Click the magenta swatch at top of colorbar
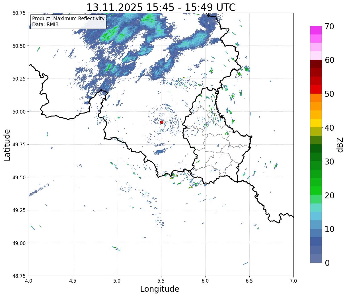This screenshot has height=296, width=347. click(316, 30)
